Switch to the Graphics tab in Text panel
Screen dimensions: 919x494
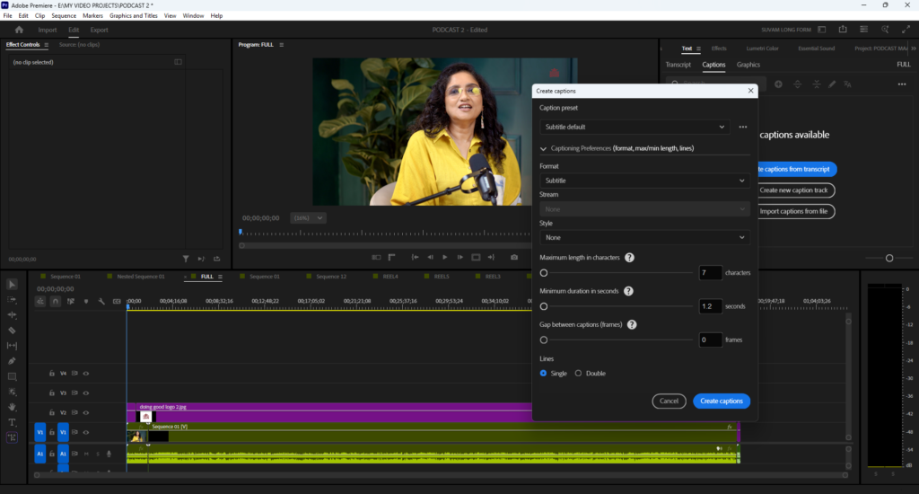click(x=748, y=65)
